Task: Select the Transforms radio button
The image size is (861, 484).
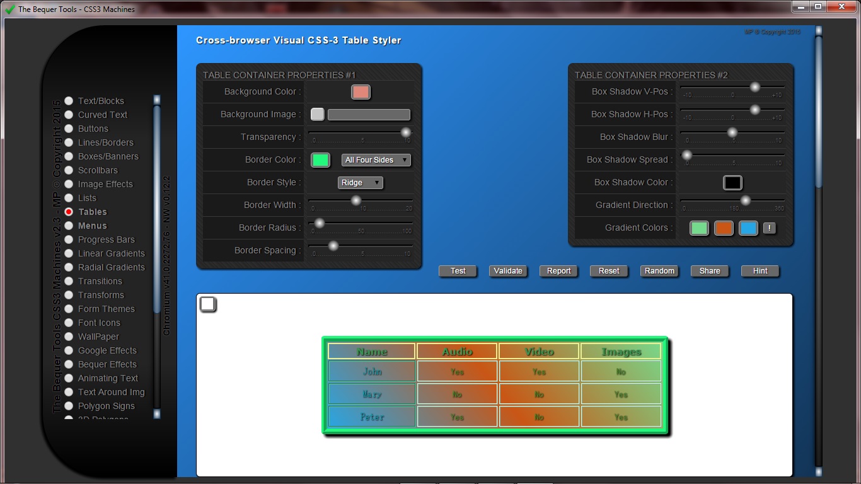Action: [69, 295]
